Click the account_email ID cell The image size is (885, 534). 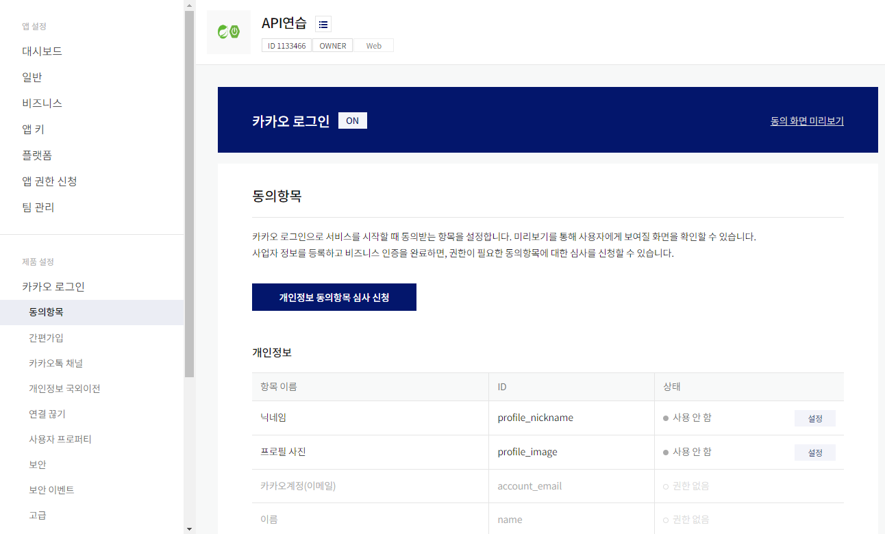(571, 486)
